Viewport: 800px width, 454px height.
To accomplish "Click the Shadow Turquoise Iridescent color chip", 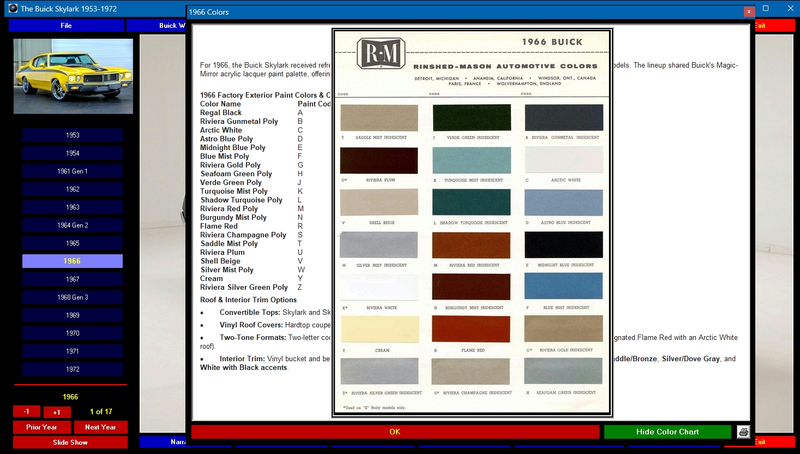I will [472, 203].
